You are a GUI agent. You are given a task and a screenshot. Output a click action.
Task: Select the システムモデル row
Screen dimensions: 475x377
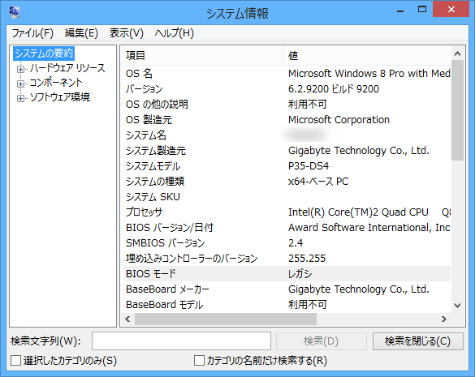287,166
